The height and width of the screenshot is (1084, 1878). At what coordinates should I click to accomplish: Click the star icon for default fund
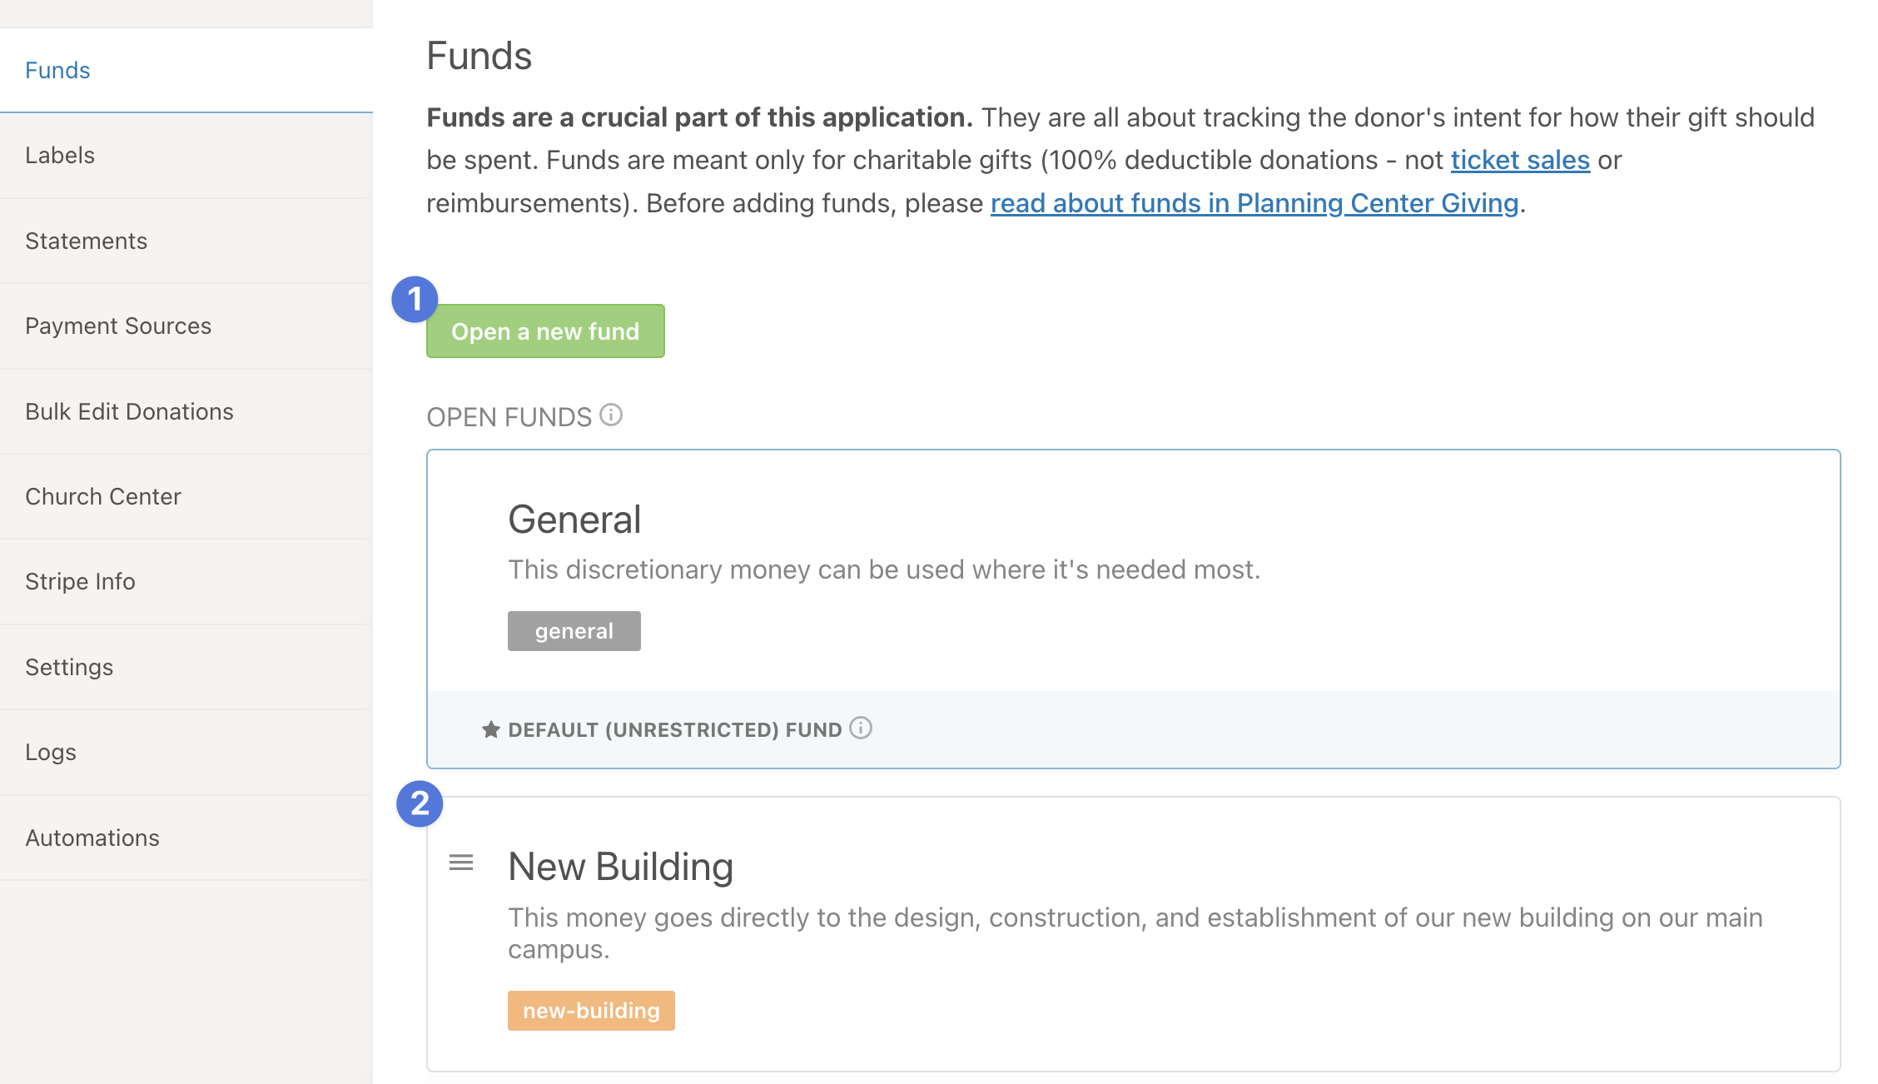(491, 729)
